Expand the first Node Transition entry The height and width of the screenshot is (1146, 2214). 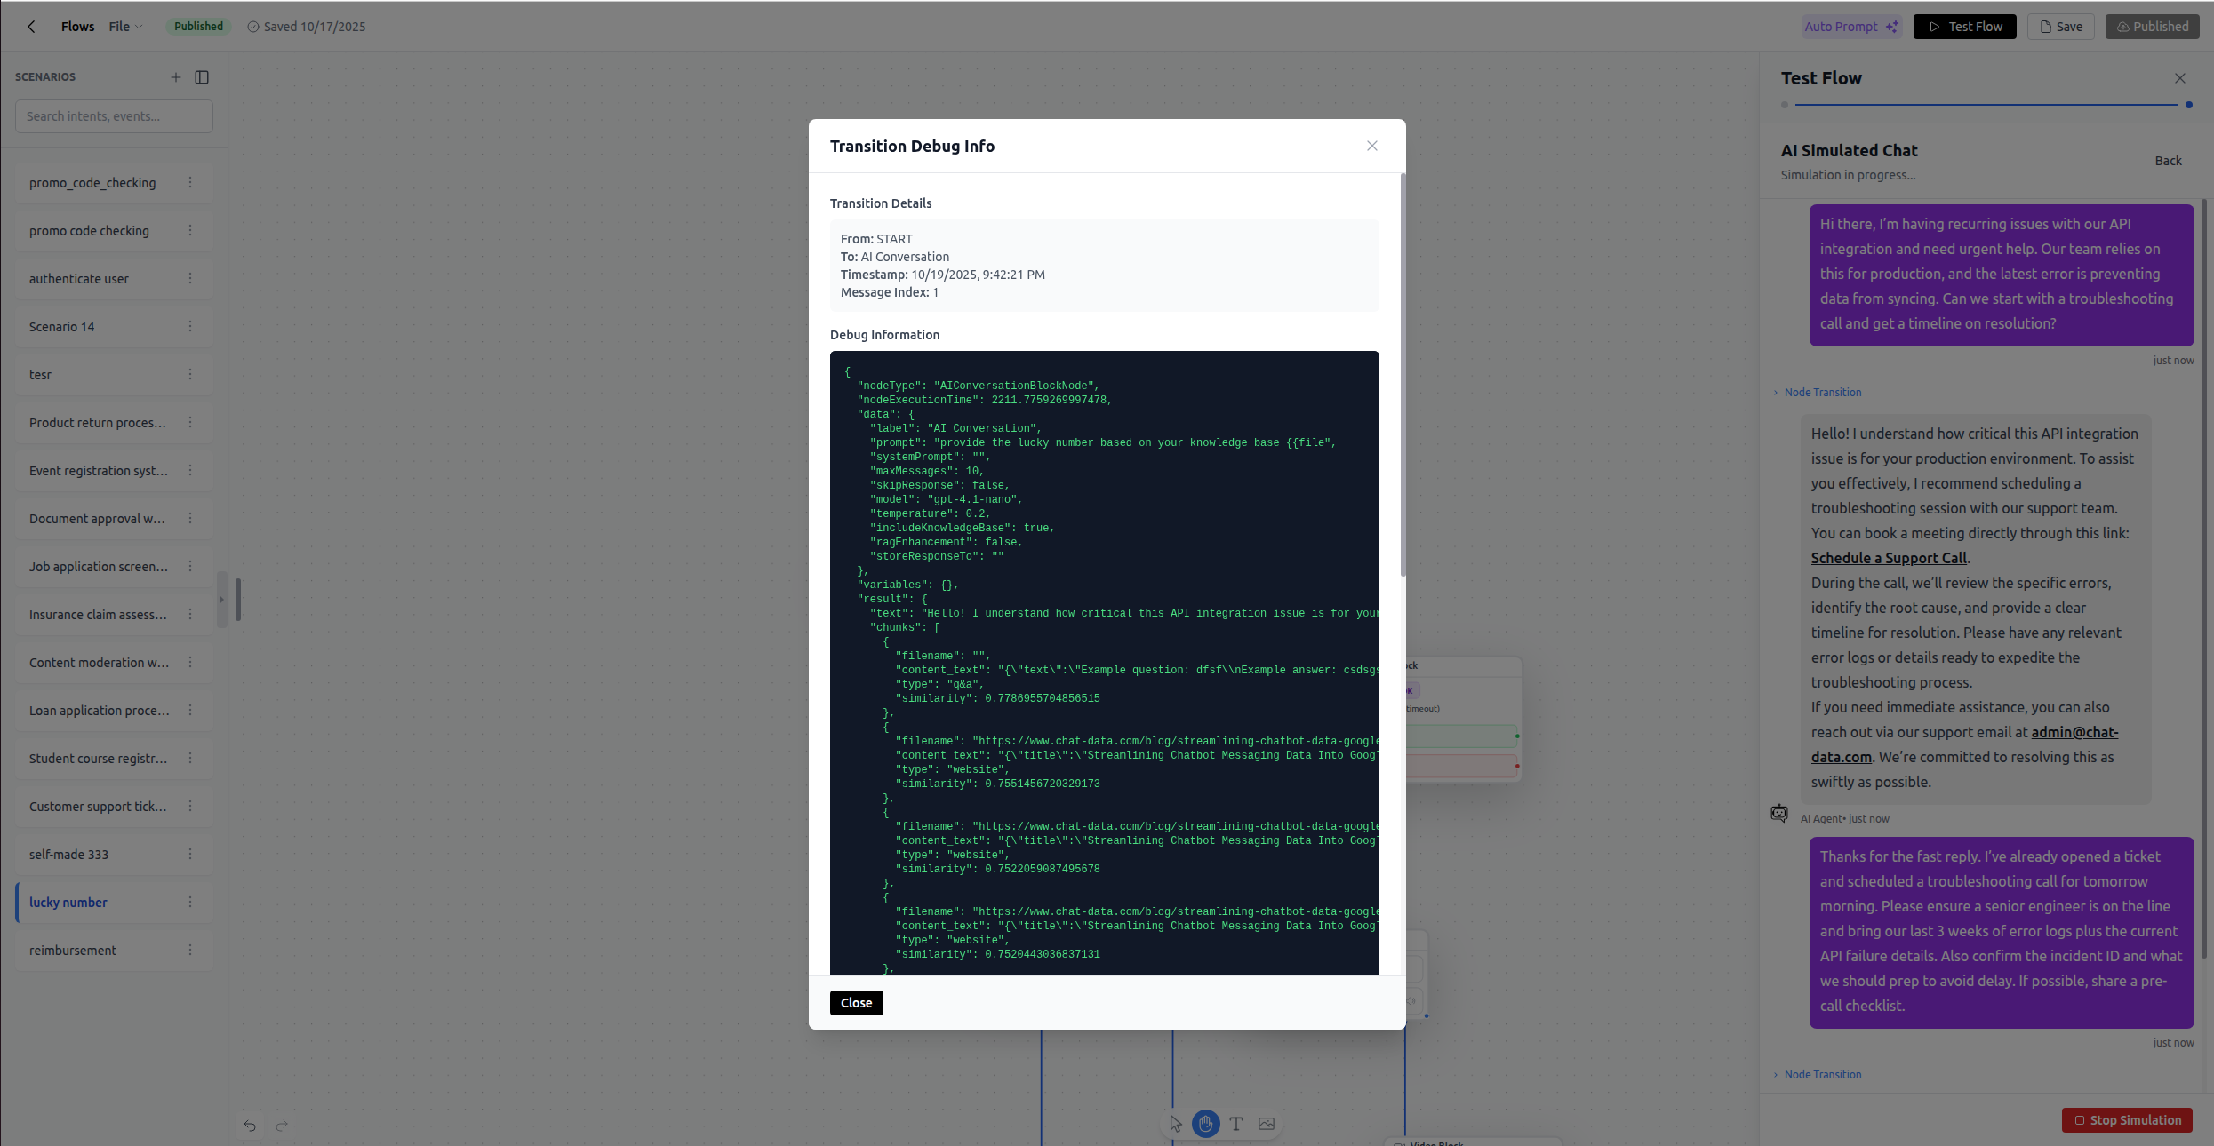pyautogui.click(x=1821, y=392)
